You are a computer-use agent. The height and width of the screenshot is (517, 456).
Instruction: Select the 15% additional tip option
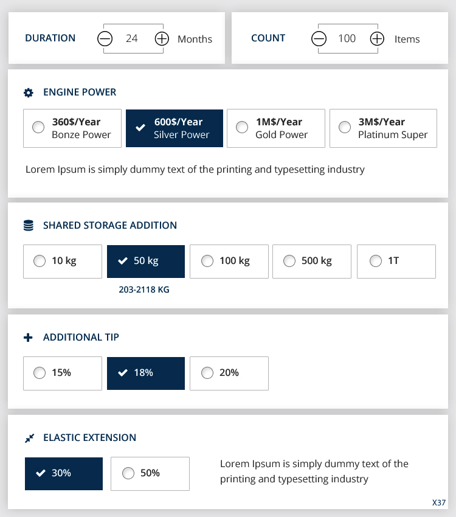coord(62,373)
